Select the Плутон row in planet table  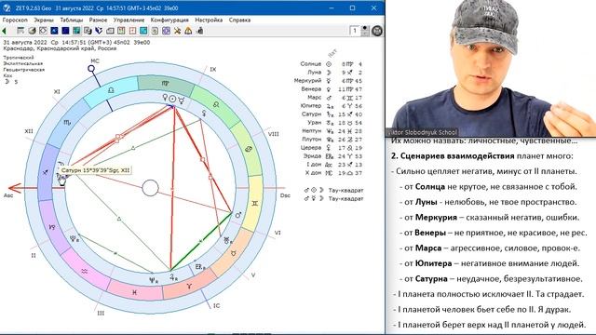332,139
